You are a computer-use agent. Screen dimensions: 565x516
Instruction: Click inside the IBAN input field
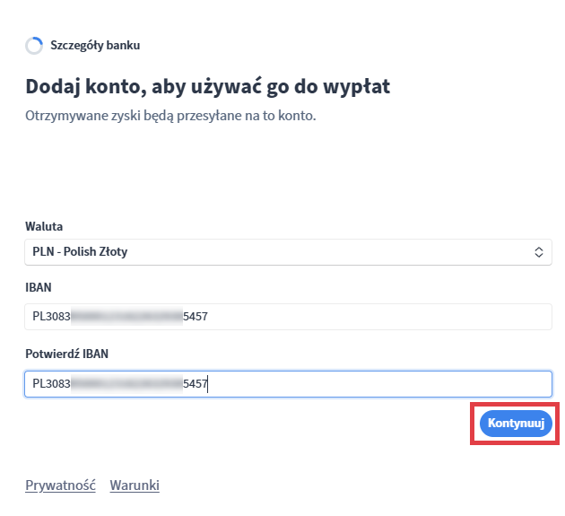[x=359, y=317]
